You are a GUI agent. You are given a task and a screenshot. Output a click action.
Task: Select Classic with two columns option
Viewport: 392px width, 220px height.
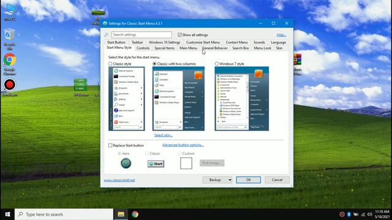pos(154,64)
